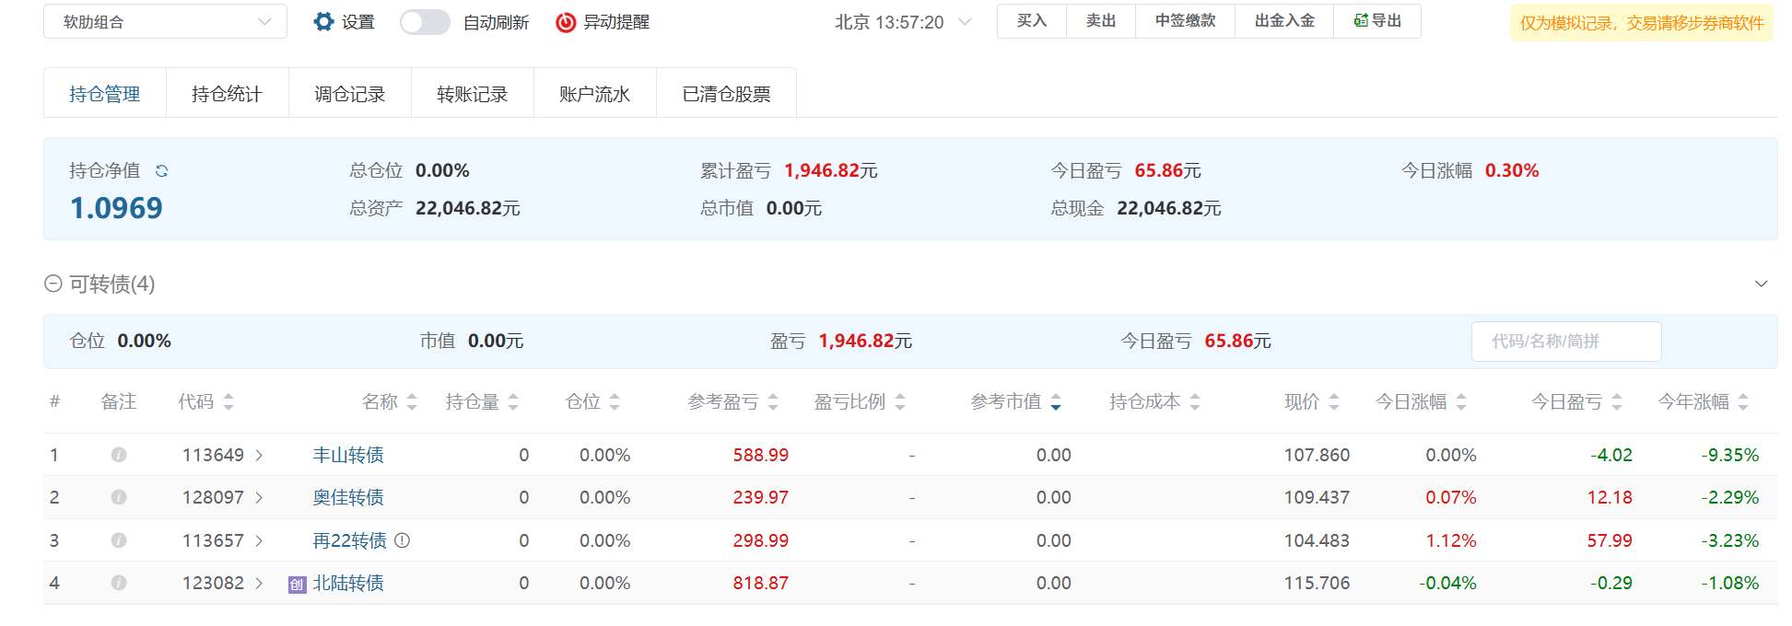Expand details arrow next to code 113649
This screenshot has height=626, width=1792.
[x=259, y=455]
